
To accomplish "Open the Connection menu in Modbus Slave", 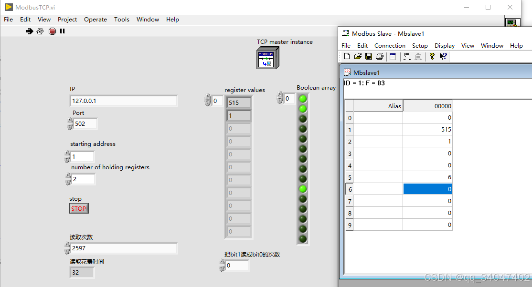I will click(390, 45).
